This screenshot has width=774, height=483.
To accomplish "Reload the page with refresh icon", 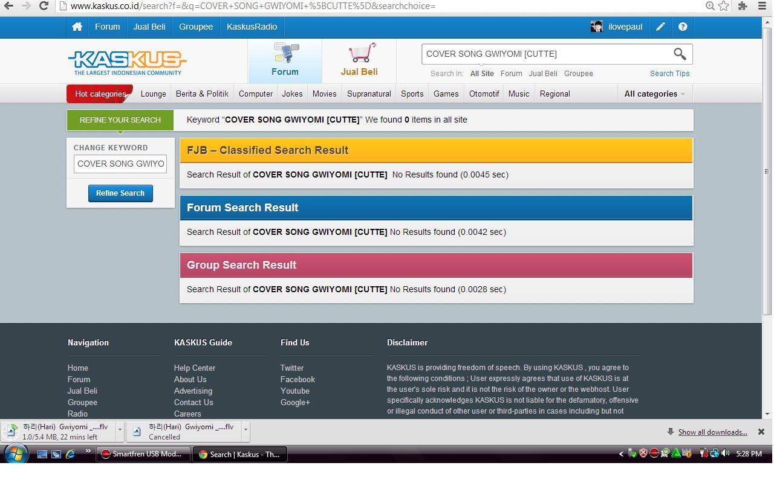I will click(44, 5).
